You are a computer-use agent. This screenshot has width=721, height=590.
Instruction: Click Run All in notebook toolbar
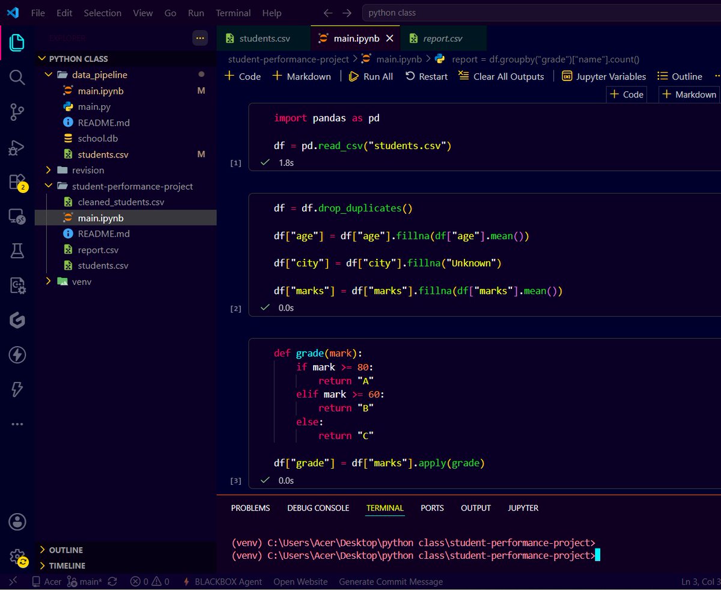click(371, 76)
